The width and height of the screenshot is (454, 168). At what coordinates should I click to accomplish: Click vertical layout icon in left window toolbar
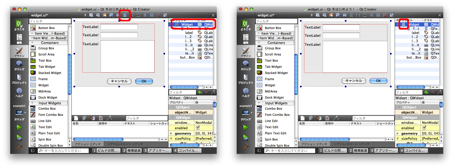pos(125,15)
